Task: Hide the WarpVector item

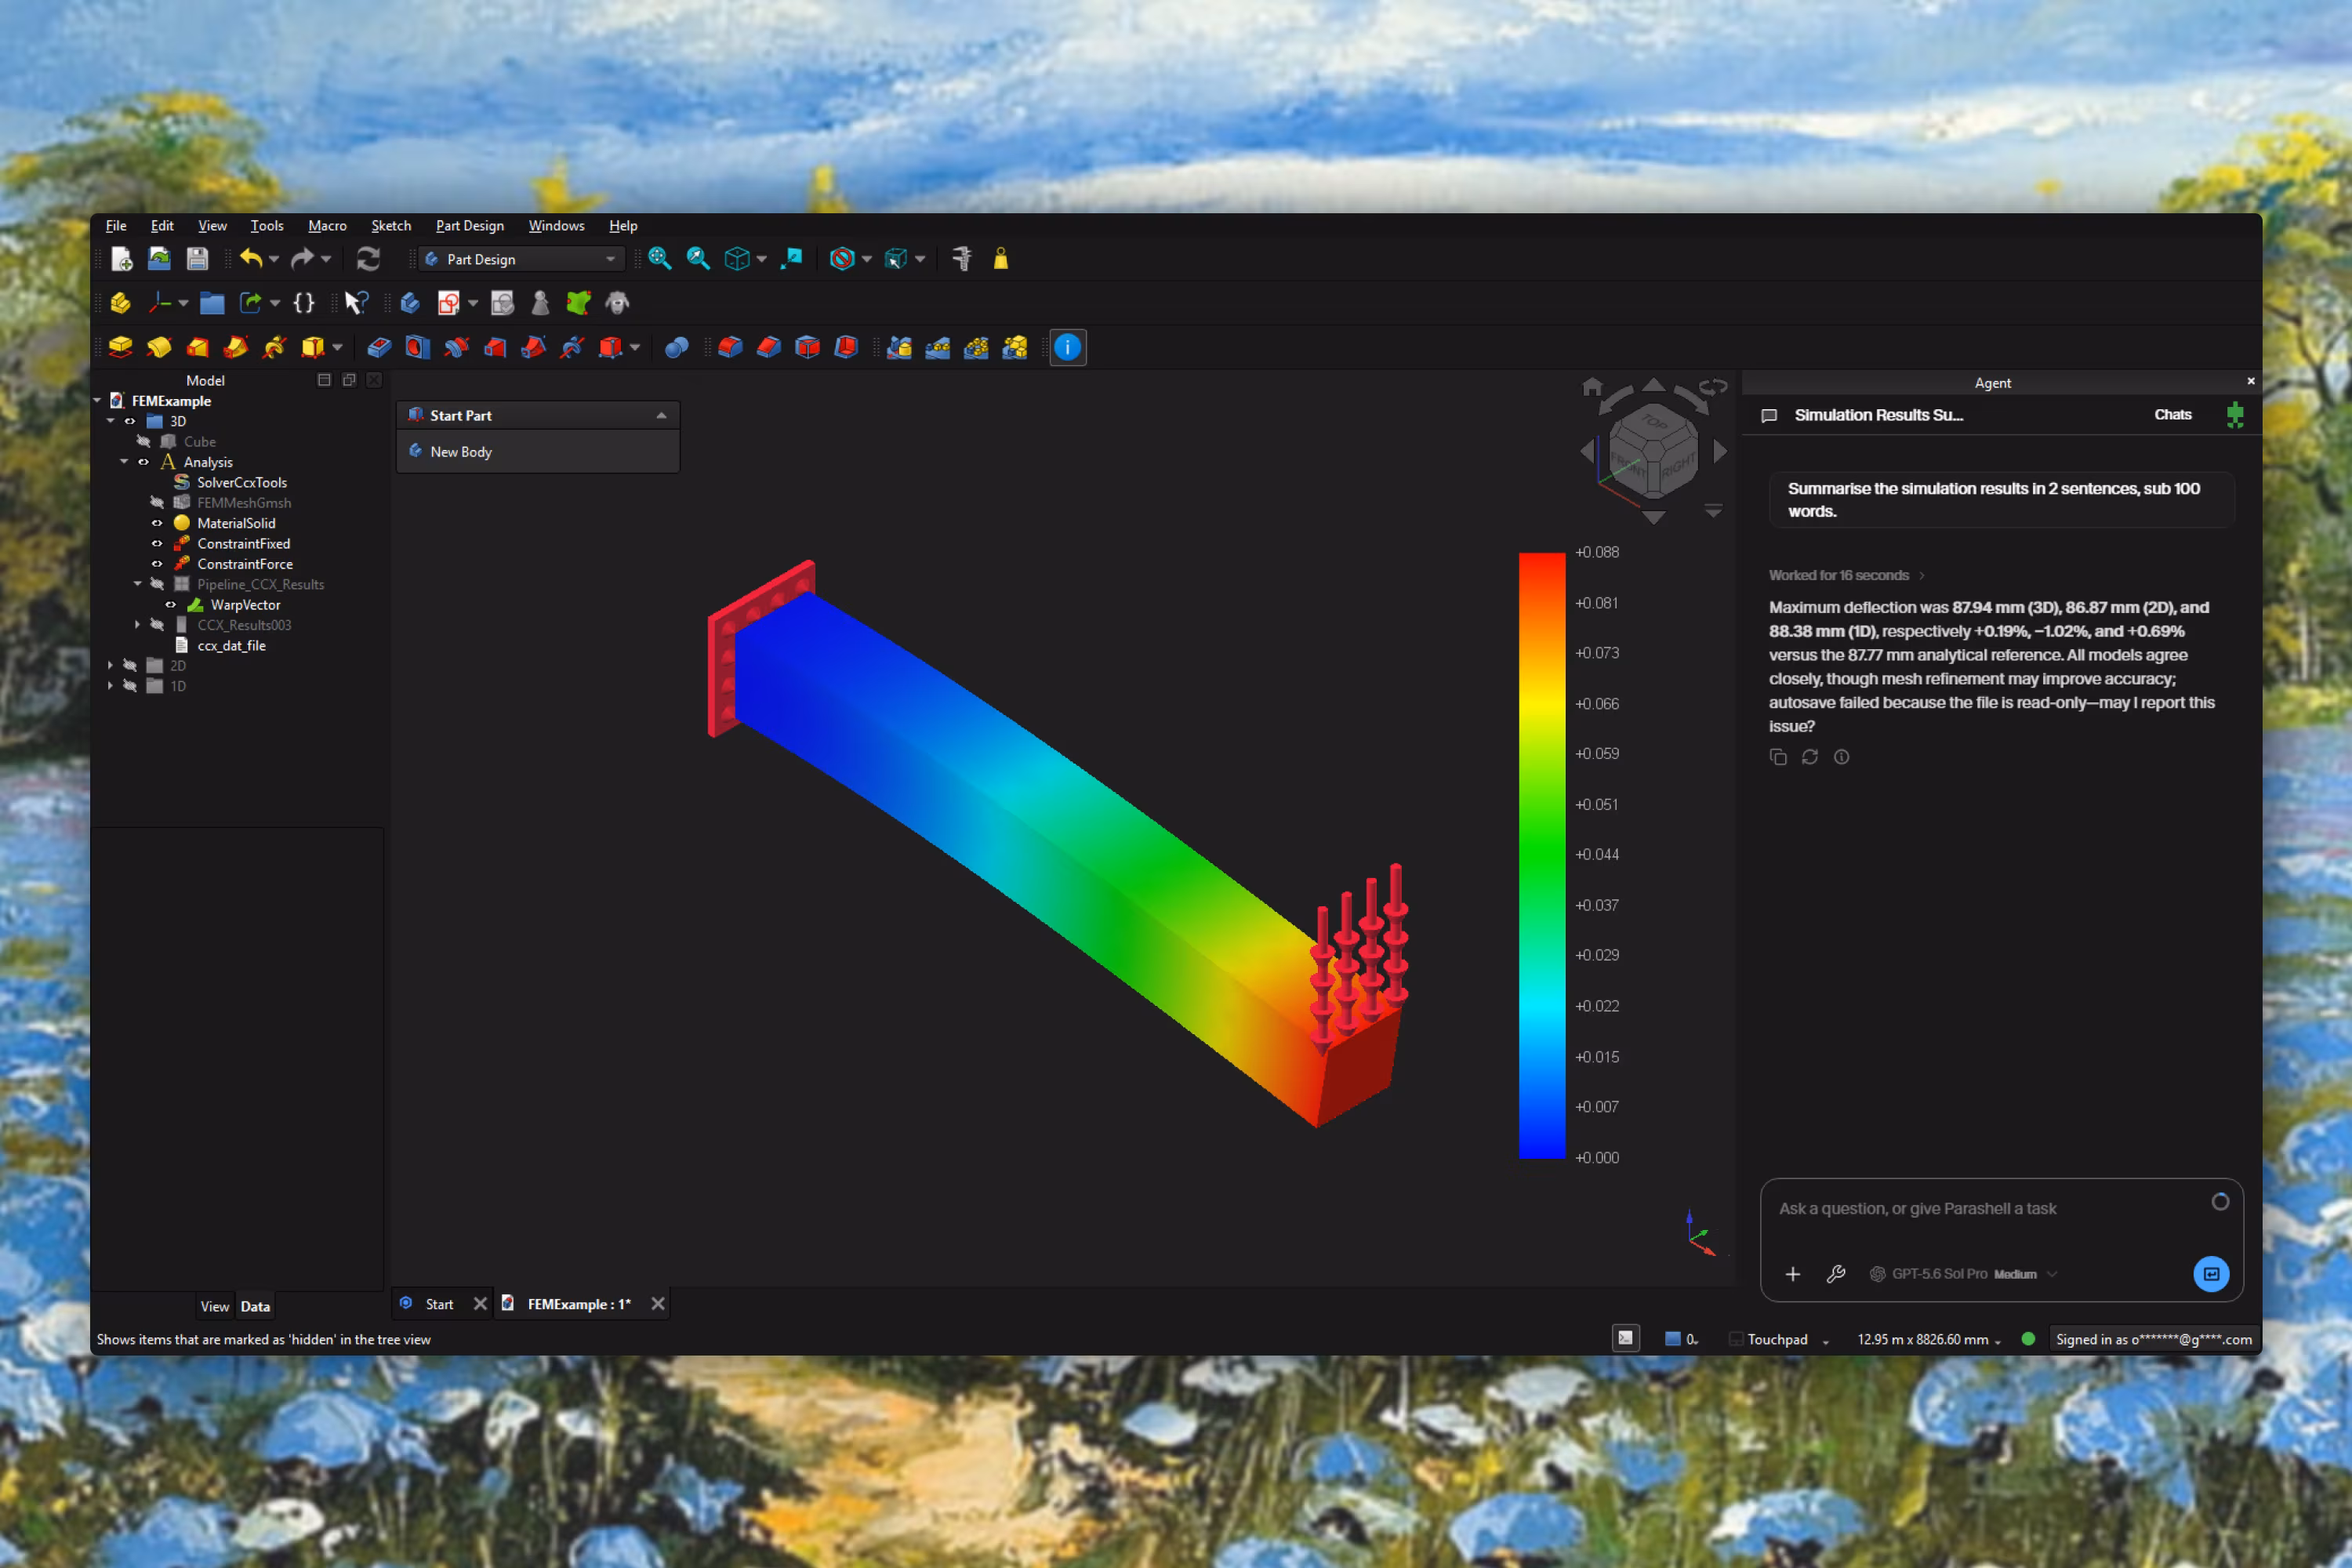Action: click(x=170, y=605)
